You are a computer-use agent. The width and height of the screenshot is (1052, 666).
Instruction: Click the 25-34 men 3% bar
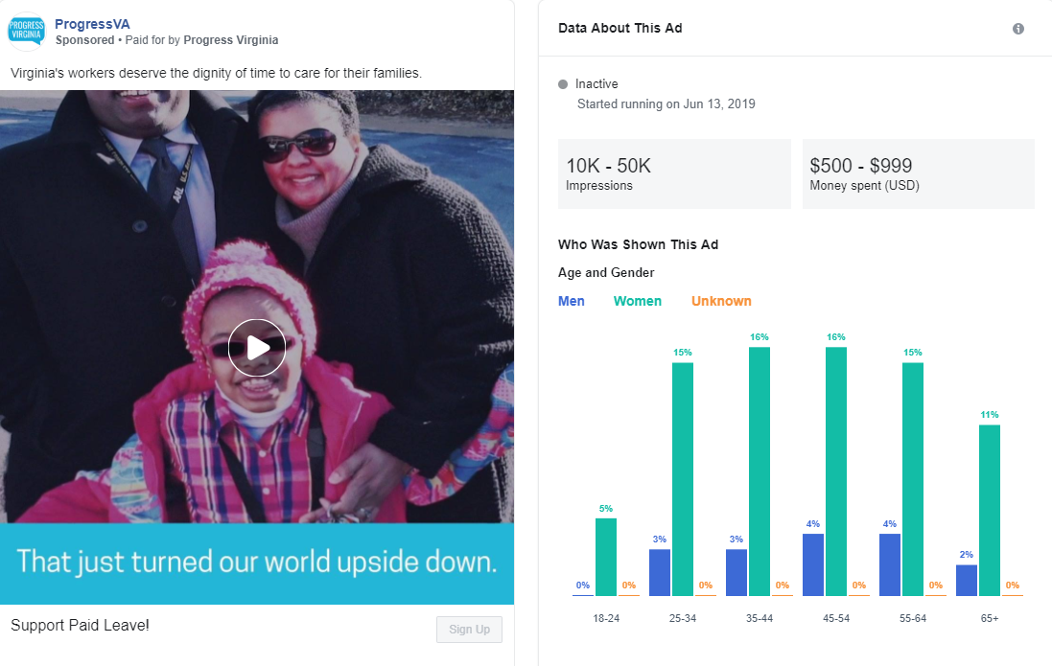point(660,571)
